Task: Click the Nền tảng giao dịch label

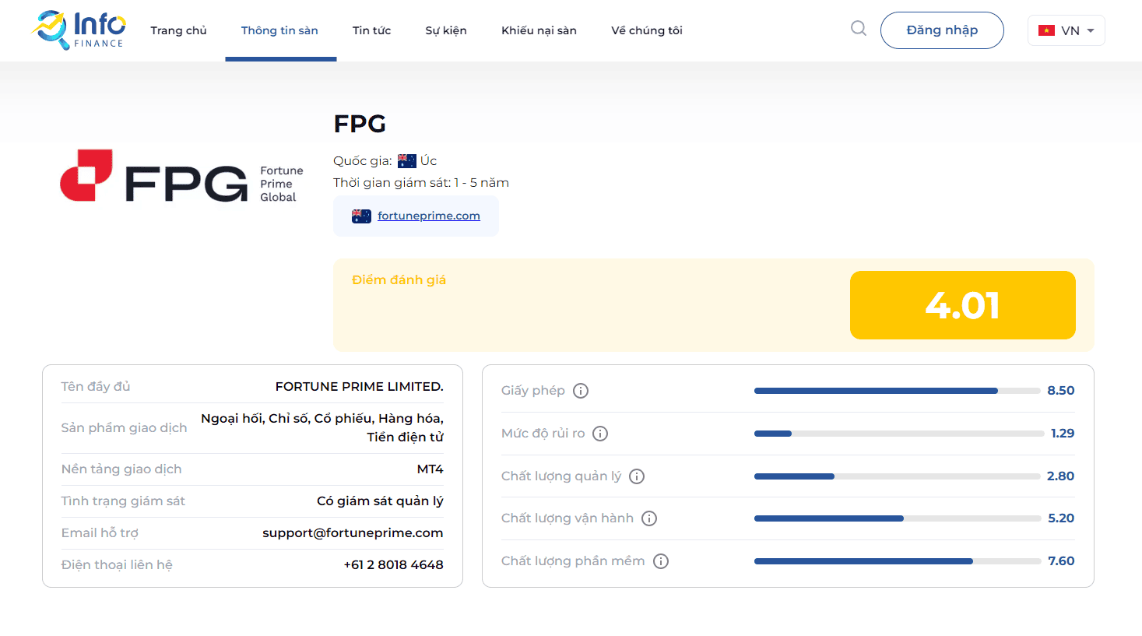Action: click(121, 469)
